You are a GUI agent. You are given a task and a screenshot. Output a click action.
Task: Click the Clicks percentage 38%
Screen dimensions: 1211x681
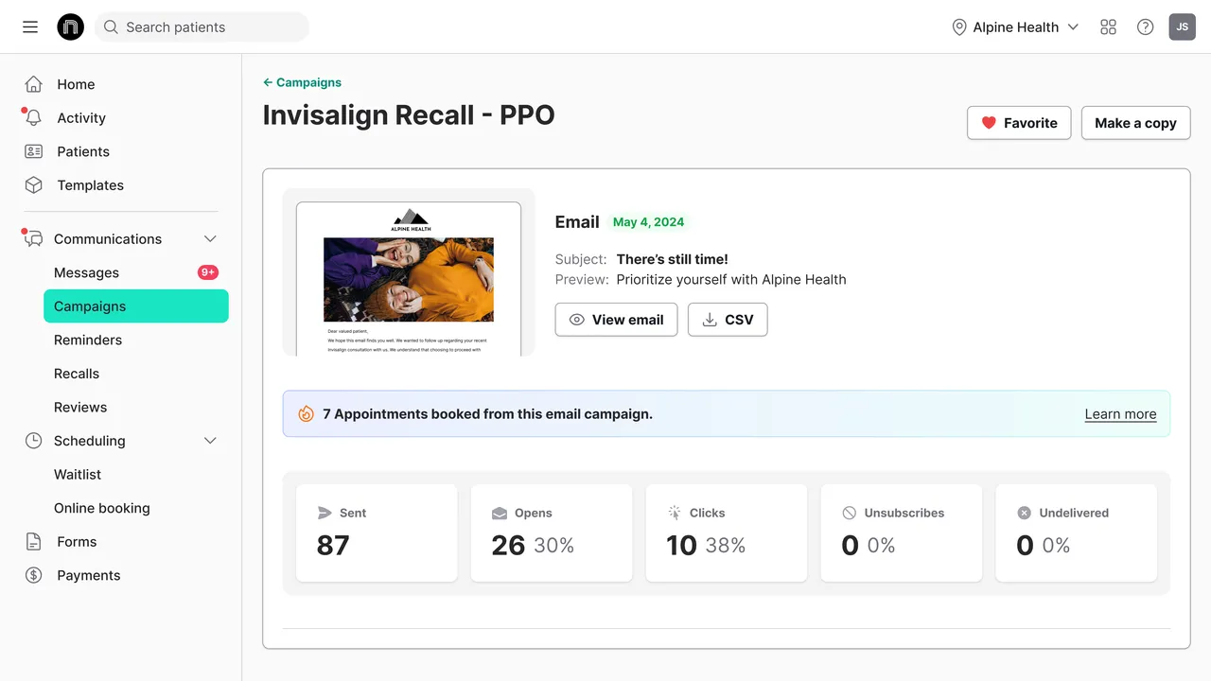pyautogui.click(x=726, y=546)
